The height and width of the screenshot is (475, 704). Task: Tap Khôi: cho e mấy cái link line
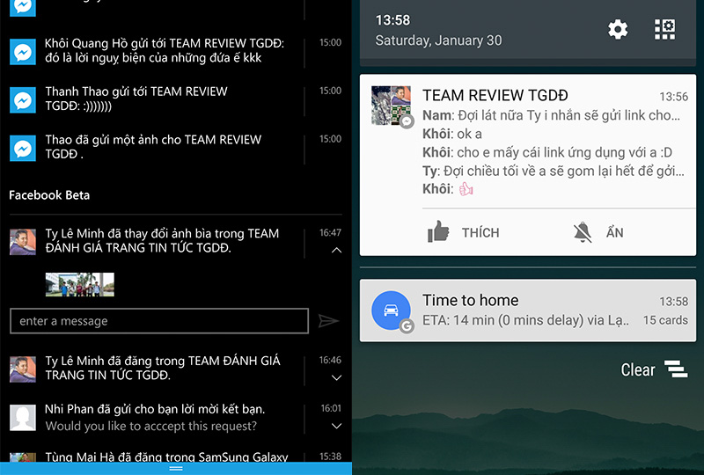(x=547, y=153)
